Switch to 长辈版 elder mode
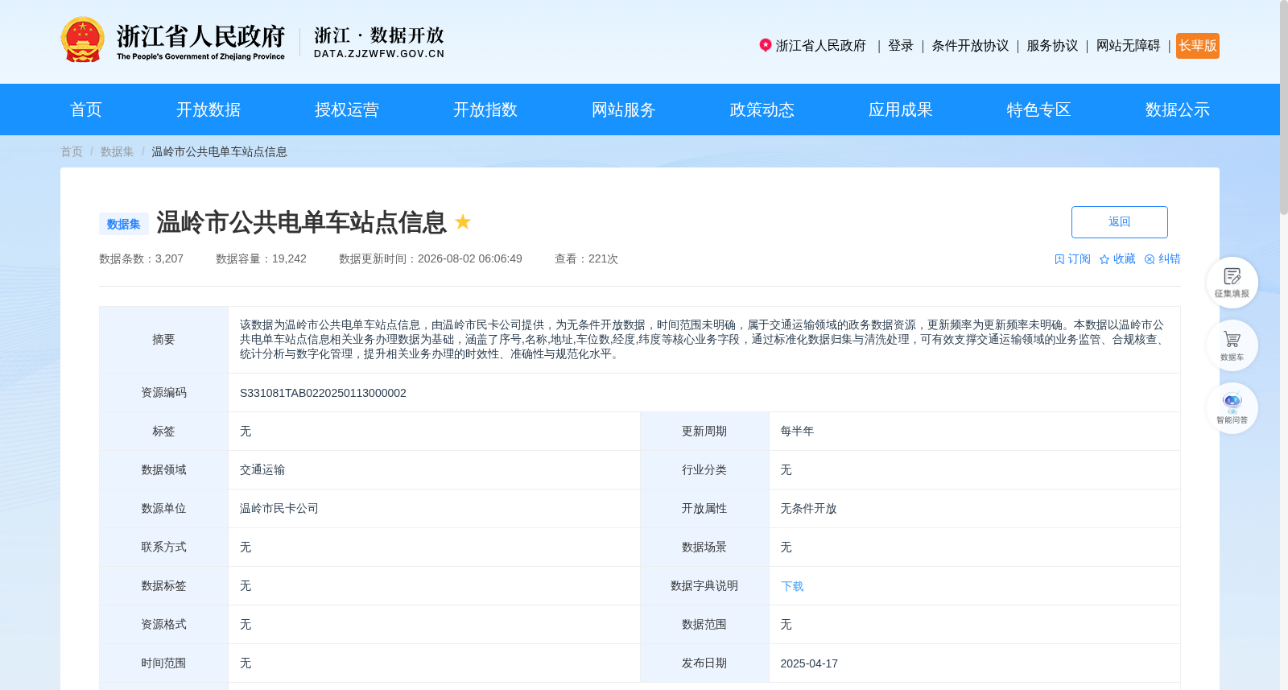 pos(1198,46)
